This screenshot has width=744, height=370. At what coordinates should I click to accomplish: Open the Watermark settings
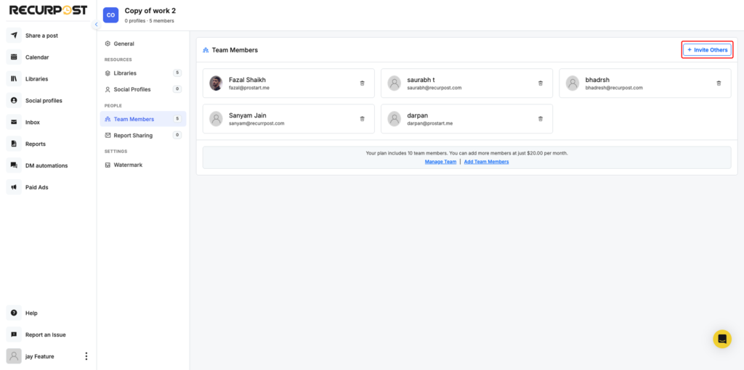tap(143, 165)
